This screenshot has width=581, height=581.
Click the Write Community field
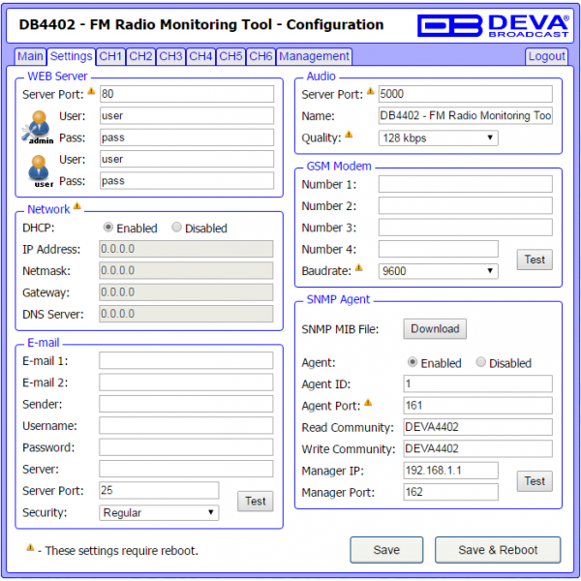(478, 448)
